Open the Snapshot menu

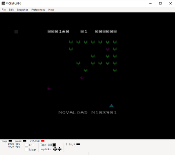[22, 10]
